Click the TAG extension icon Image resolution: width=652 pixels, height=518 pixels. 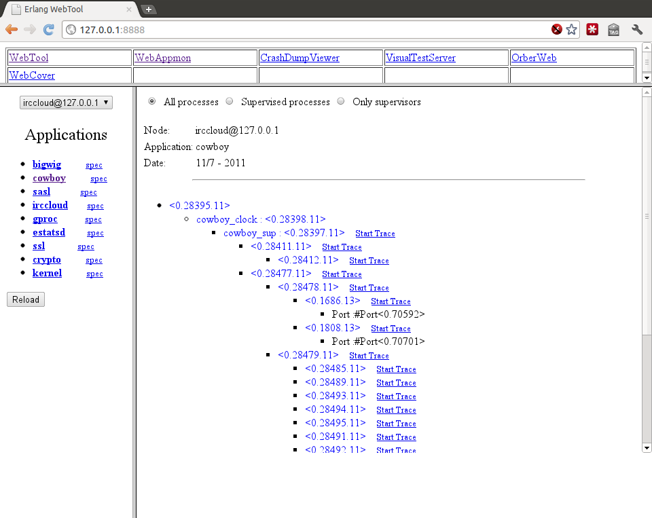click(x=614, y=29)
